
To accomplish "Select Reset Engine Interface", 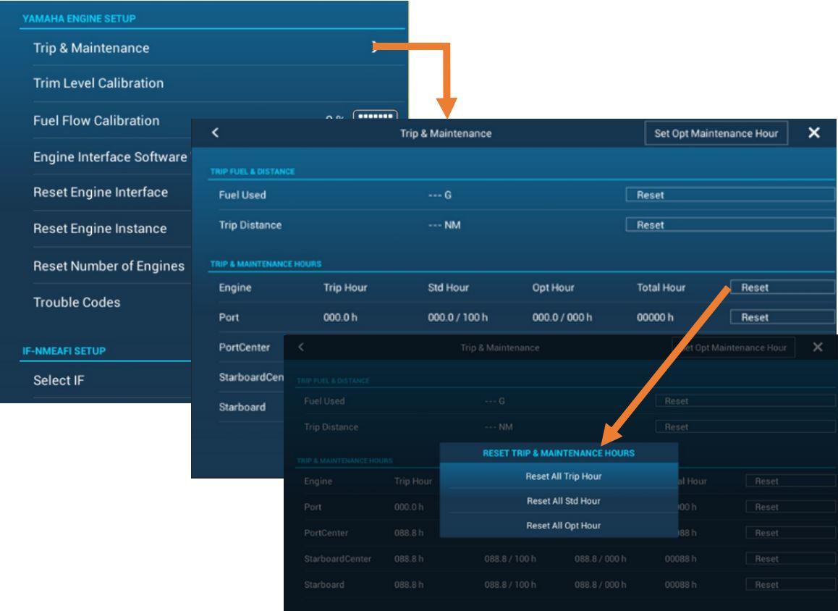I will point(101,193).
